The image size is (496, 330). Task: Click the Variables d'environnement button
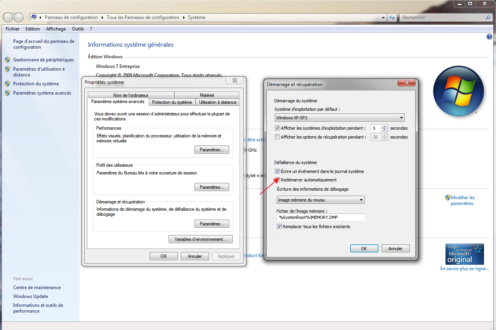(201, 239)
